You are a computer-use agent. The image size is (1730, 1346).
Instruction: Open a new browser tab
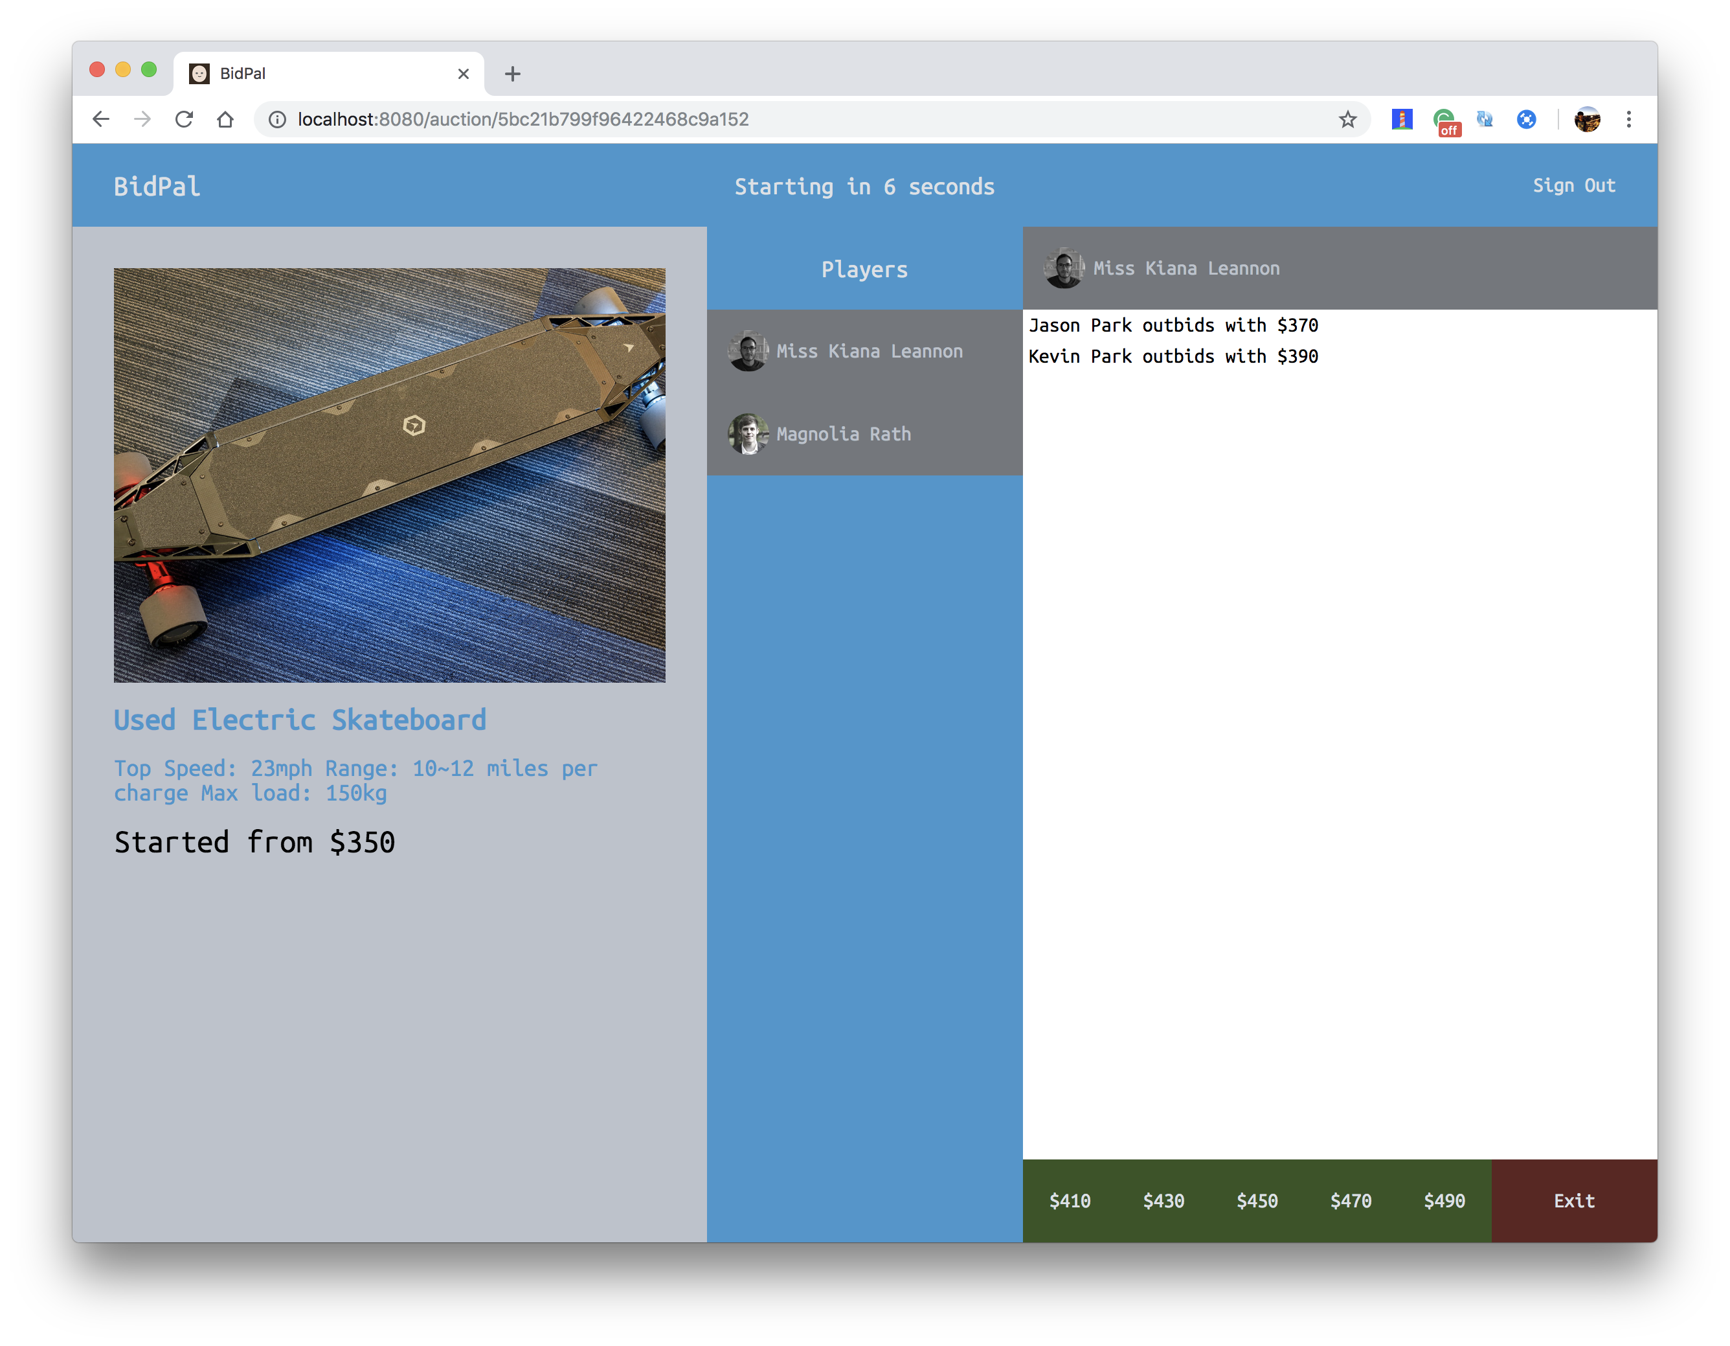coord(513,74)
